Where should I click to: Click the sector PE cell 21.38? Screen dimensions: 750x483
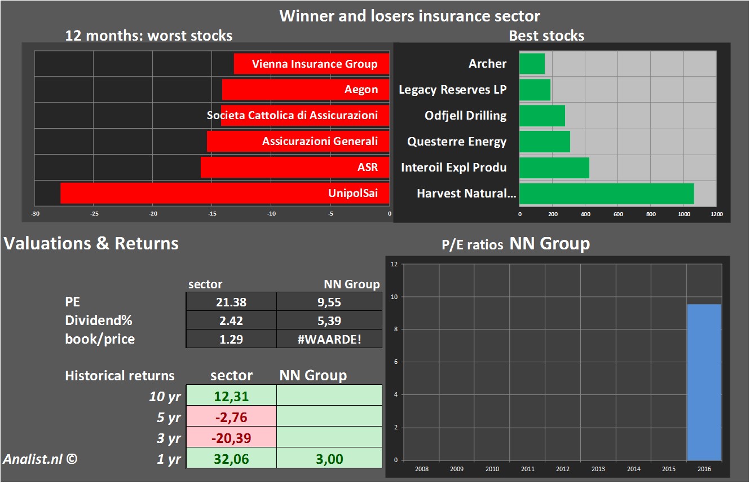(231, 302)
